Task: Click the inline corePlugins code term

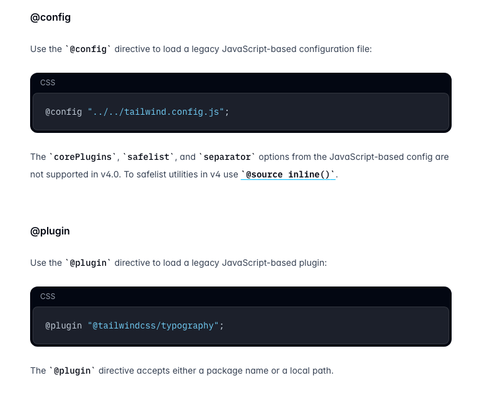Action: [x=82, y=157]
